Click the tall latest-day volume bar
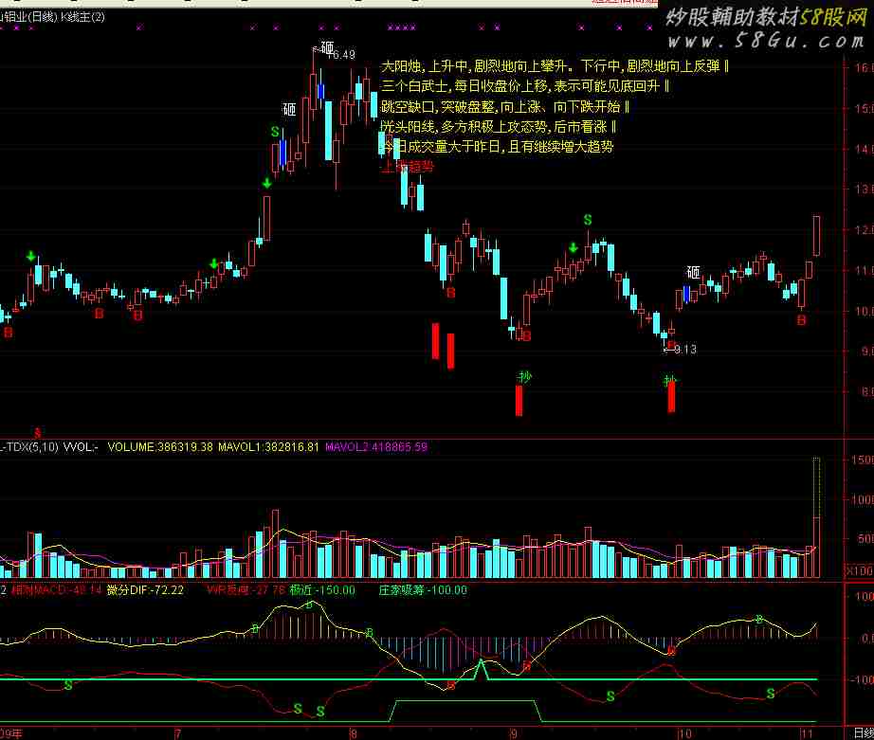Image resolution: width=874 pixels, height=740 pixels. (816, 517)
